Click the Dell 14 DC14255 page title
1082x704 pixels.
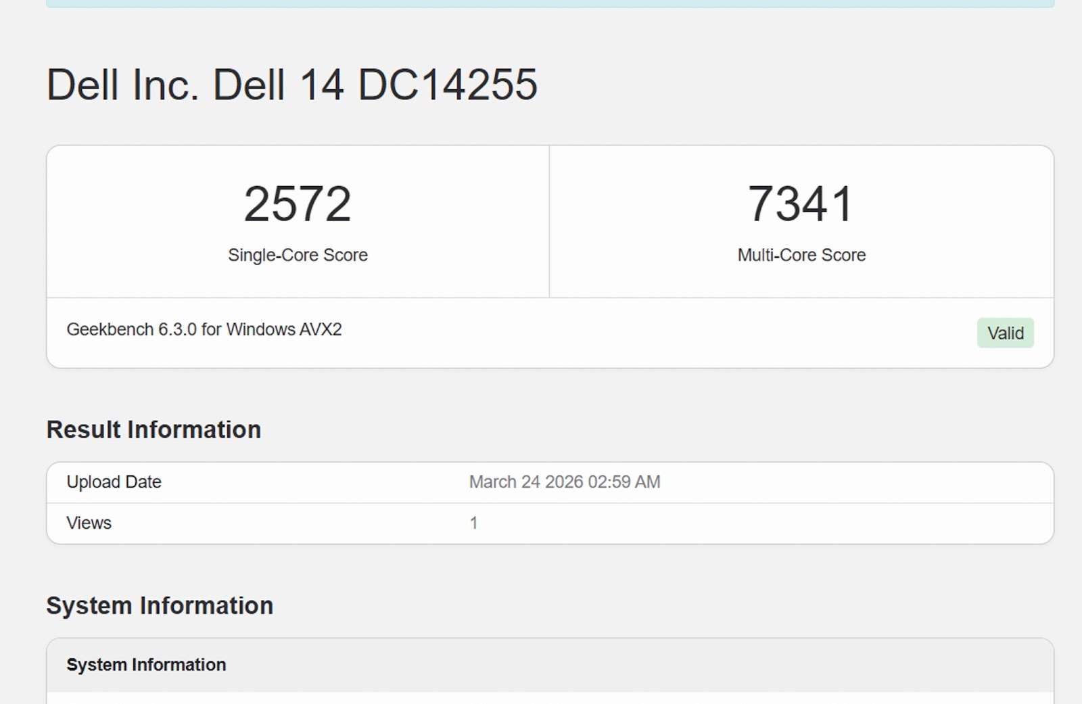(291, 85)
